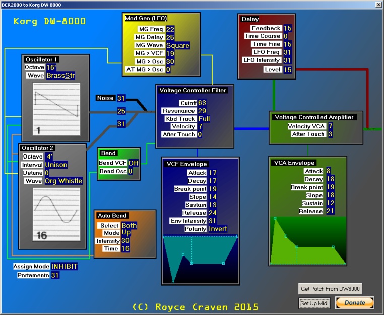Click the VCF Envelope Sustain value 13
This screenshot has height=315, width=384.
pos(212,205)
